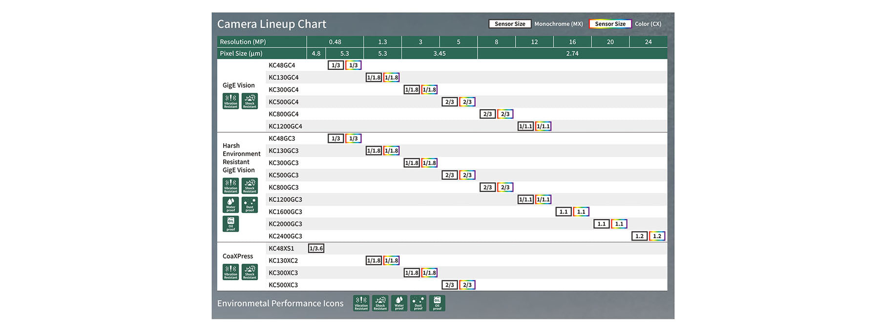Select the KC2400GC3 model name

(x=285, y=236)
